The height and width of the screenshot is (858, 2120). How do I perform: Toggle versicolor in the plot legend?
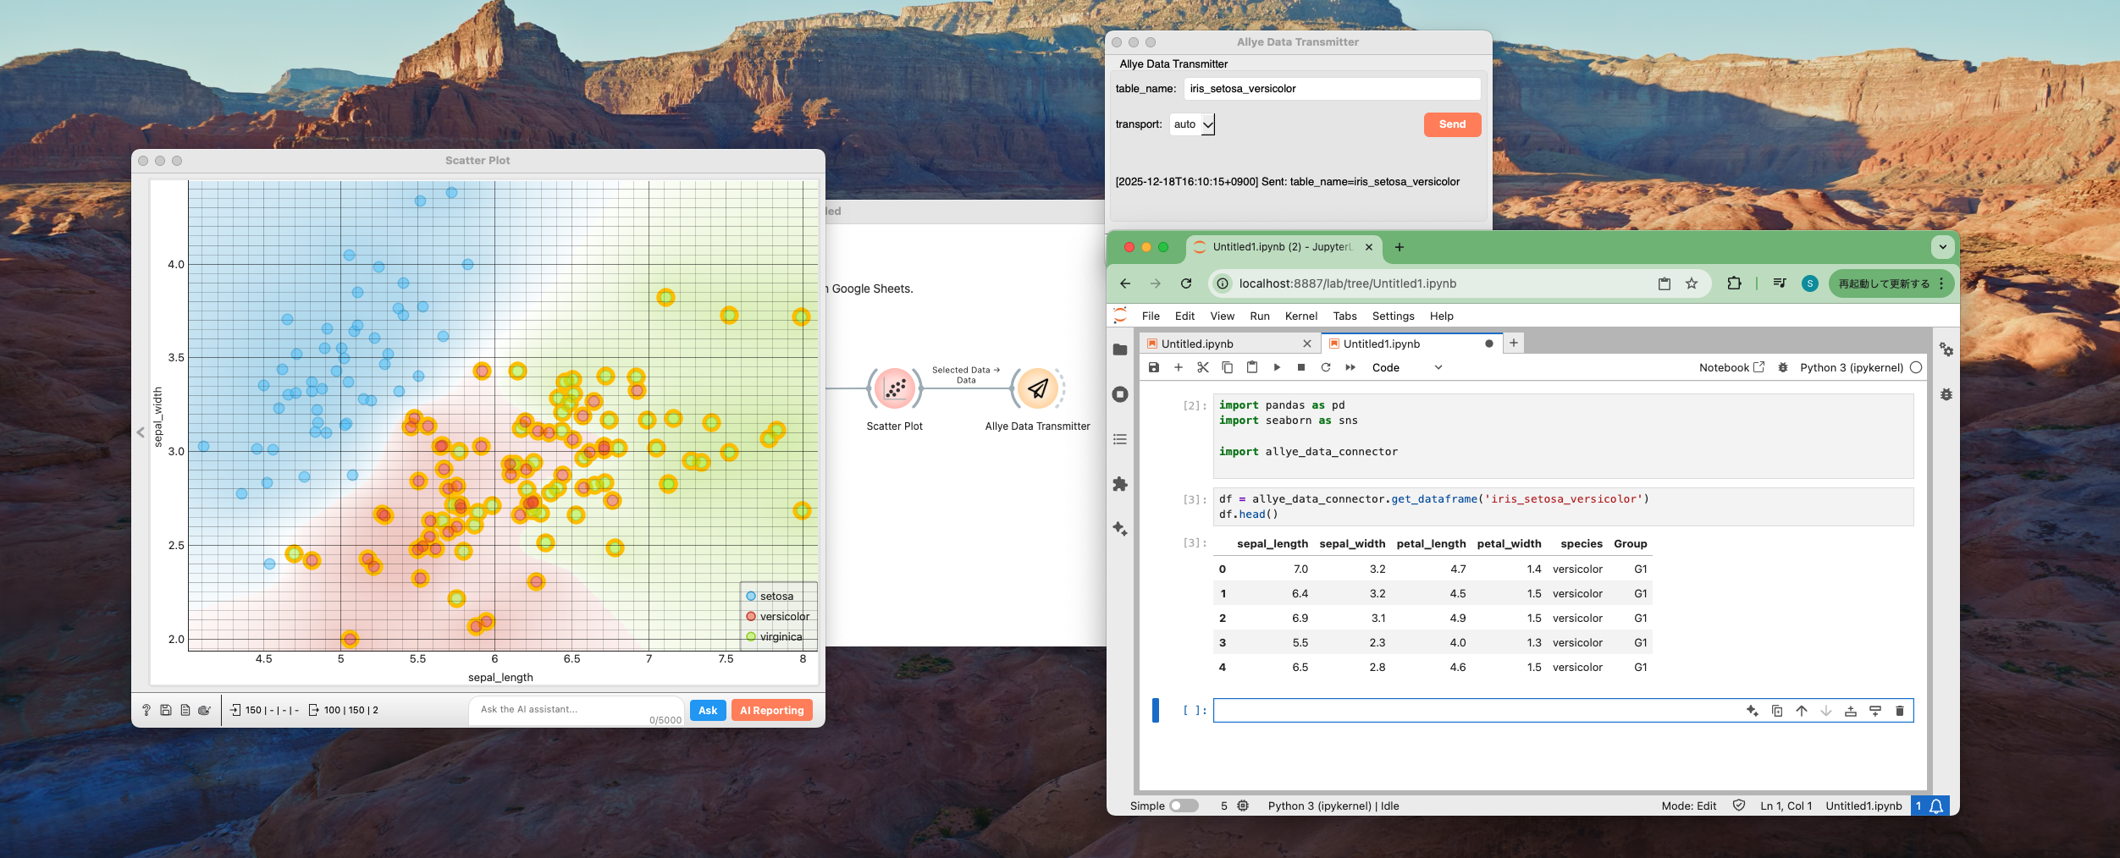point(783,617)
